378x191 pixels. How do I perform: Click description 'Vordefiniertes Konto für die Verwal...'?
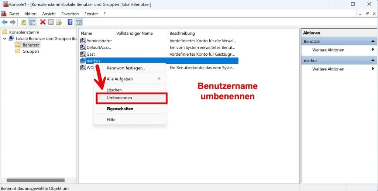[x=203, y=41]
